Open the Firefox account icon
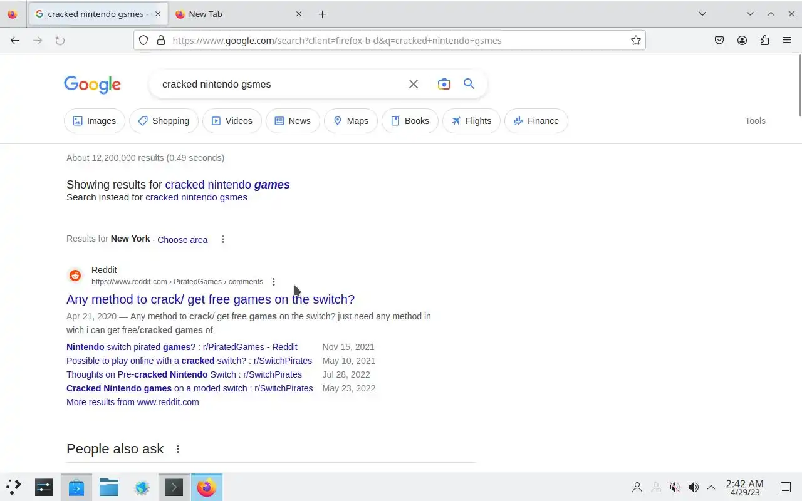This screenshot has width=802, height=501. [742, 41]
